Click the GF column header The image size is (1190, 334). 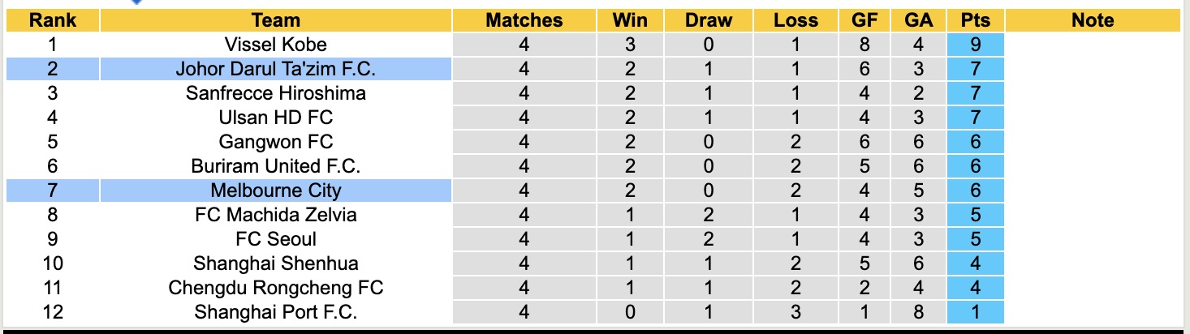864,20
